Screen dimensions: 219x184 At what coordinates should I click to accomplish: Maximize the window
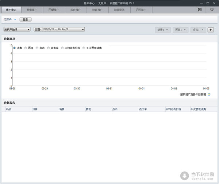(x=208, y=3)
